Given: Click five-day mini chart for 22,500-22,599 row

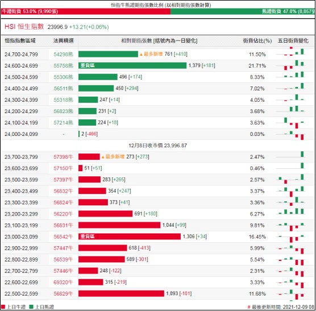Looking at the screenshot, I should (x=290, y=295).
